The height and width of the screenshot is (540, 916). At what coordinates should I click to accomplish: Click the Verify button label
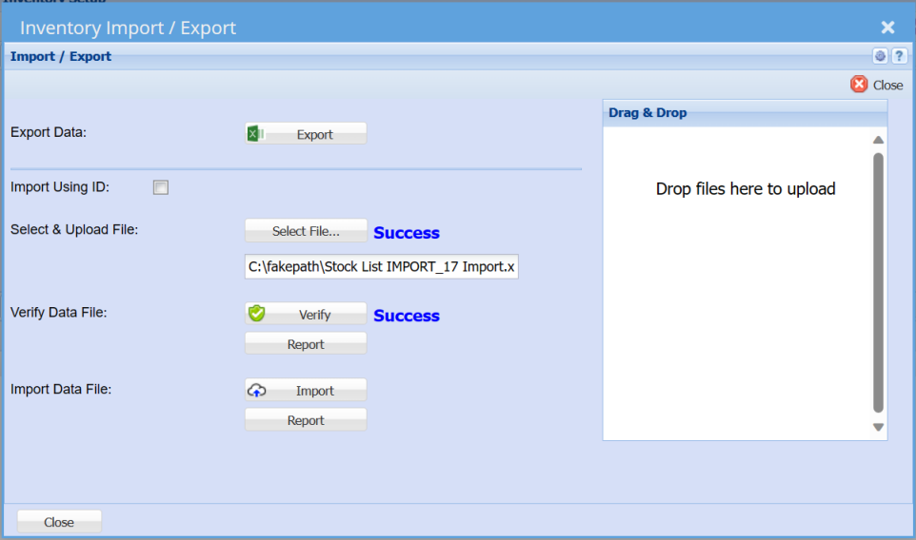pyautogui.click(x=314, y=315)
